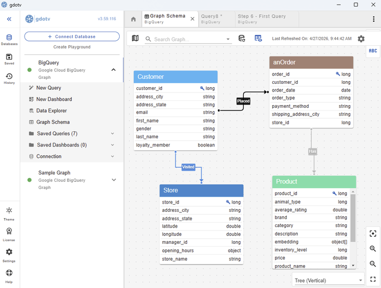Select the Store node header
This screenshot has height=288, width=381.
(x=201, y=191)
